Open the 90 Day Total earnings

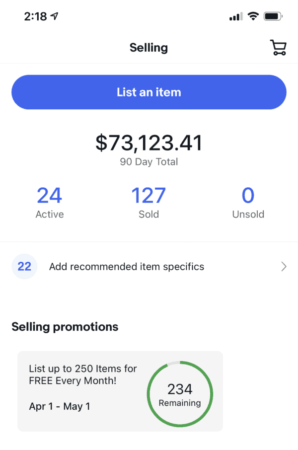tap(149, 161)
